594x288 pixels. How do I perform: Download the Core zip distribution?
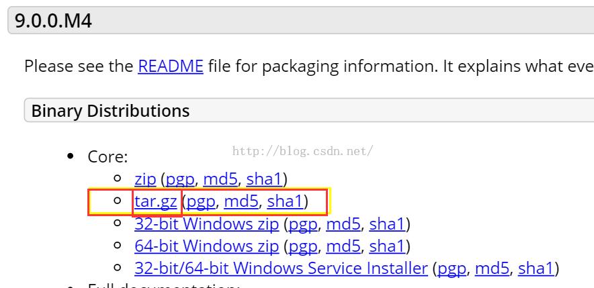pyautogui.click(x=145, y=179)
